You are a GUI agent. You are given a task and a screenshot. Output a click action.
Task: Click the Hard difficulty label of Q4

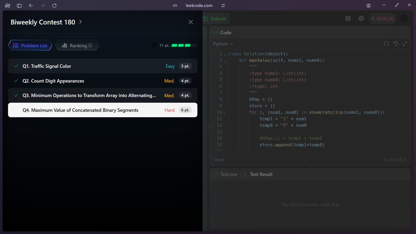(x=170, y=110)
